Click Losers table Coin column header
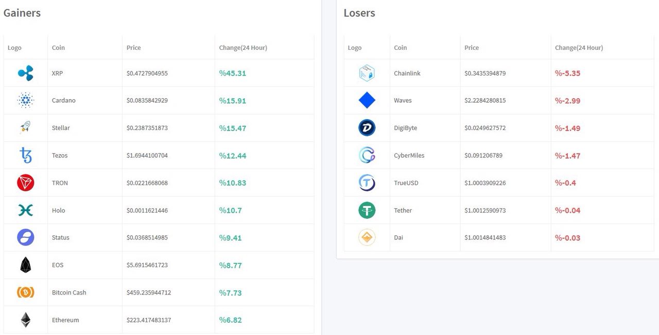Image resolution: width=659 pixels, height=335 pixels. [x=401, y=48]
